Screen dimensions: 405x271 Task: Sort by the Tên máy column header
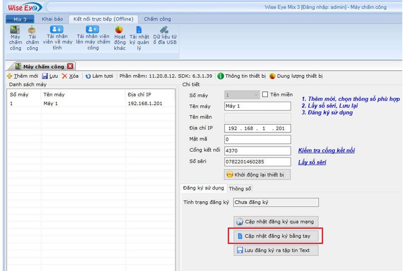click(x=83, y=95)
